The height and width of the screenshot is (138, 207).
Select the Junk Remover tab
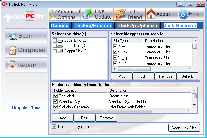point(180,26)
